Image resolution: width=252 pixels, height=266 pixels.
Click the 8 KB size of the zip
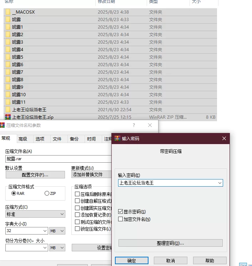point(211,117)
